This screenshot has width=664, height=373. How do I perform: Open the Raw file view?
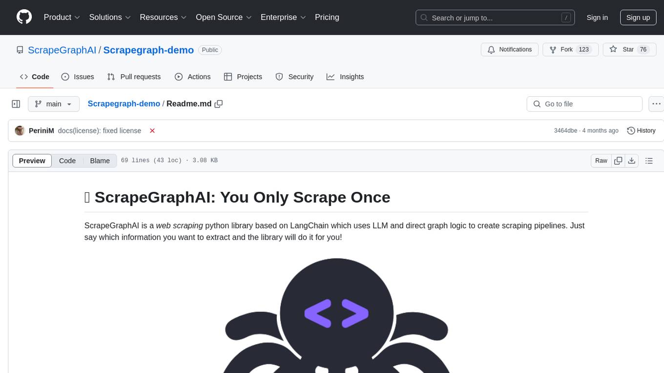pyautogui.click(x=601, y=161)
